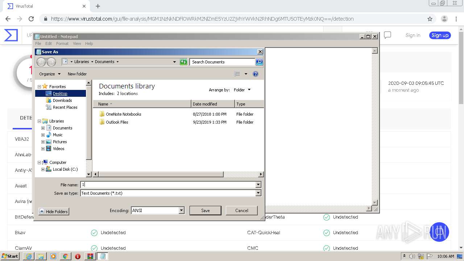Expand the Documents library node

(x=43, y=128)
